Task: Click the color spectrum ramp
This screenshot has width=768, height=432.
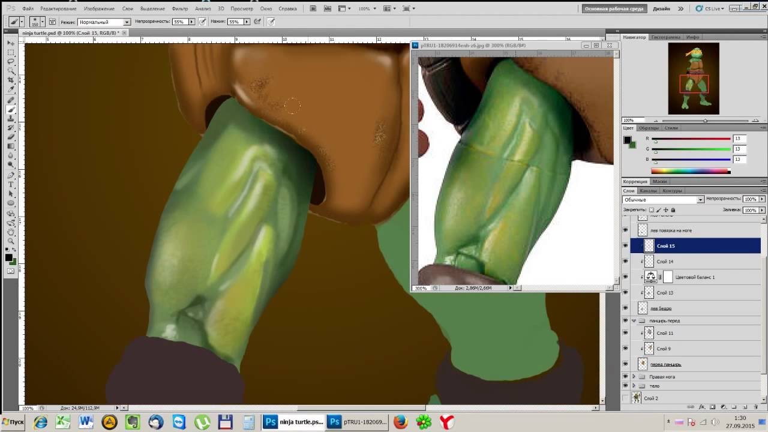Action: (690, 171)
